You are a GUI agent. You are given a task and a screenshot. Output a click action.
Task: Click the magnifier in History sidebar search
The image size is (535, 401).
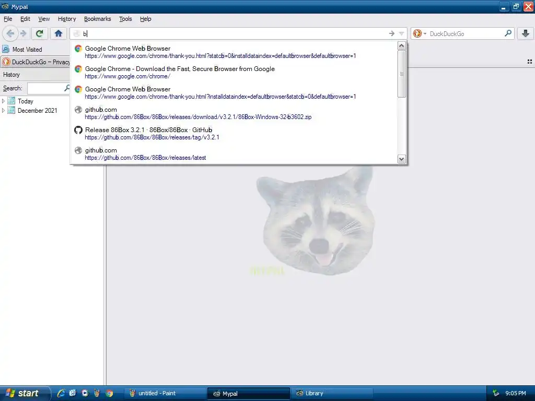point(67,88)
